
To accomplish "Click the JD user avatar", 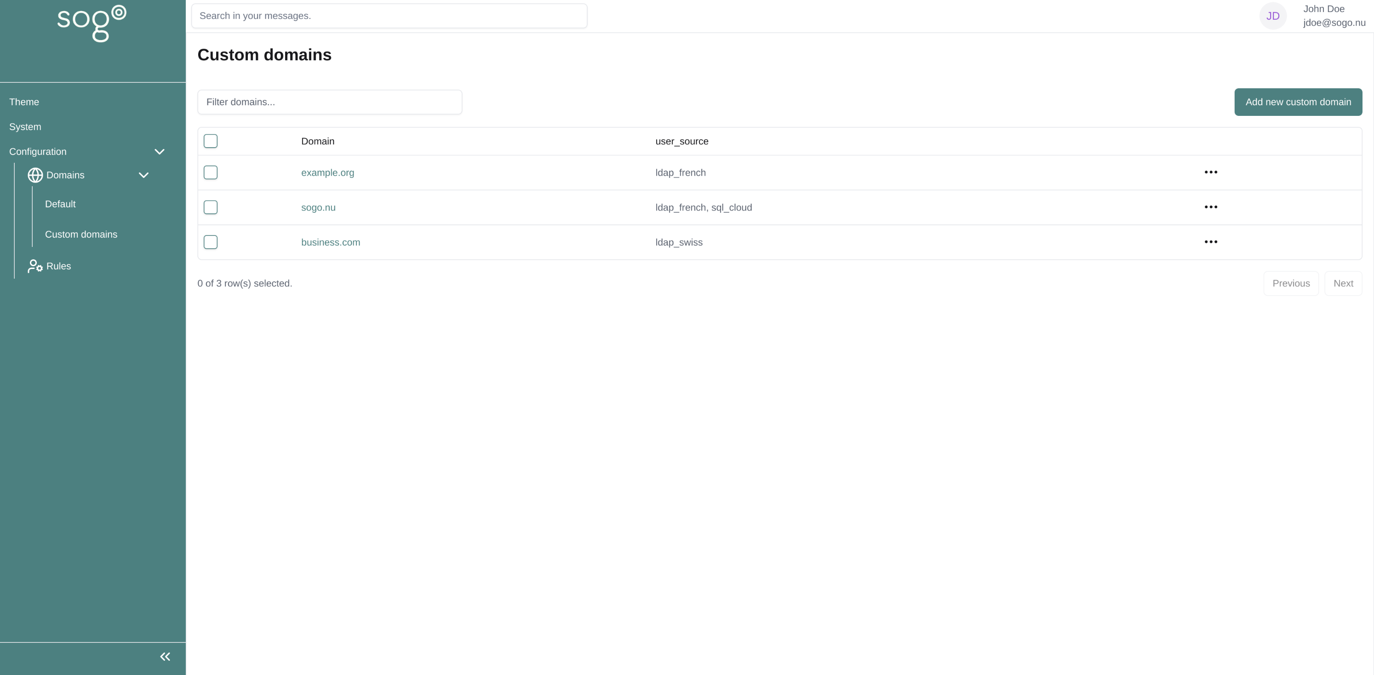I will click(1273, 16).
